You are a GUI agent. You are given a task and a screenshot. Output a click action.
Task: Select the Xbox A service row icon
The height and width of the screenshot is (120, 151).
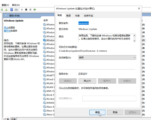coord(44,107)
